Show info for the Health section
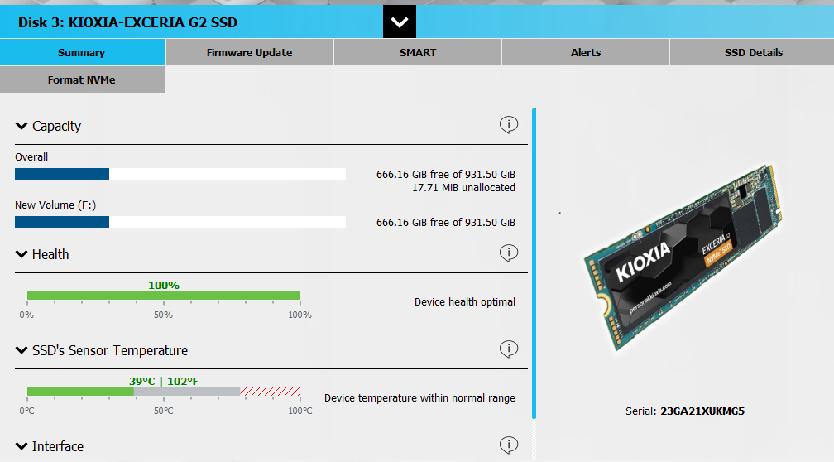This screenshot has height=462, width=834. (x=509, y=253)
